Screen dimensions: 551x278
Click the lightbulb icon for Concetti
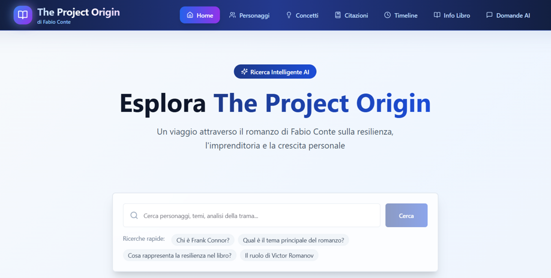tap(289, 15)
